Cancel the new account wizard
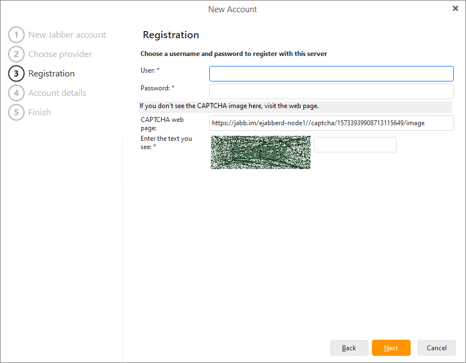The width and height of the screenshot is (466, 363). (436, 348)
